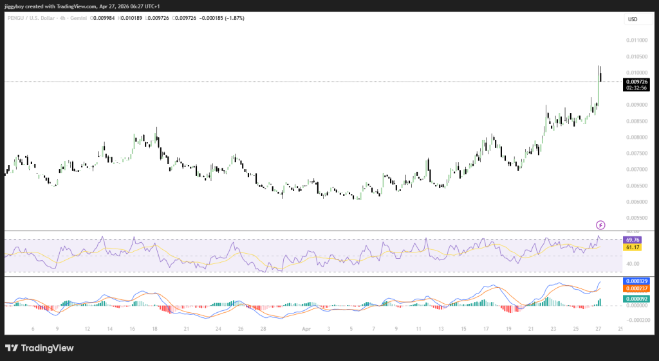Screen dimensions: 659x361
Task: Select the yellow RSI average tag 61.17
Action: pyautogui.click(x=633, y=247)
